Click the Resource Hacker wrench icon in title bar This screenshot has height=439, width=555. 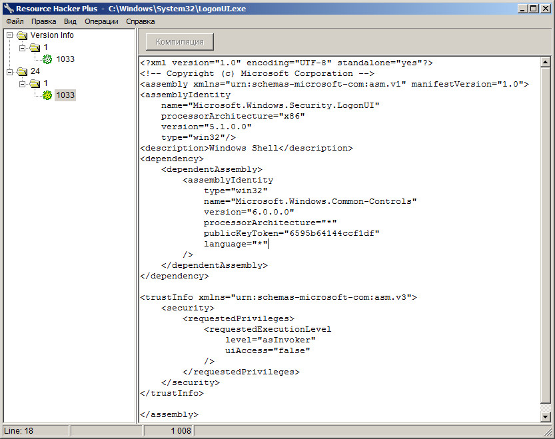point(9,9)
